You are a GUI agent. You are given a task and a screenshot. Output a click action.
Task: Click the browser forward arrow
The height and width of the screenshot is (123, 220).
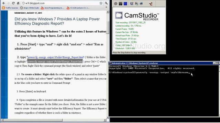(x=8, y=3)
